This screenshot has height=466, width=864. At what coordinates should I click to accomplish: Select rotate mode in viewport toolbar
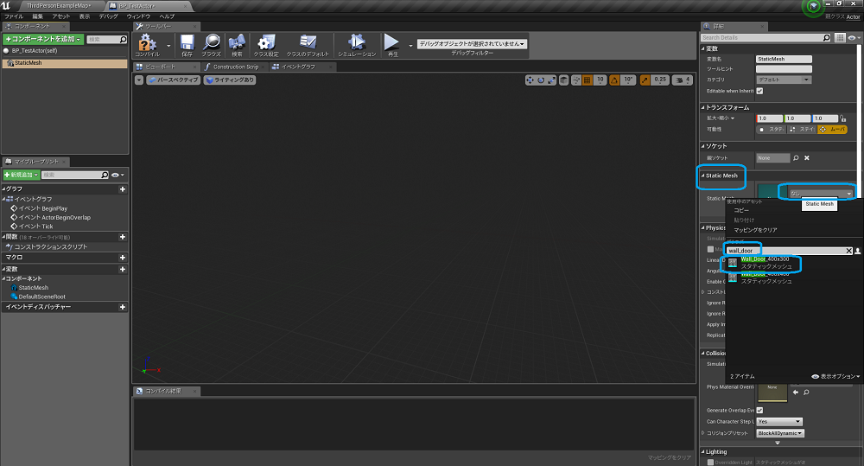(541, 80)
